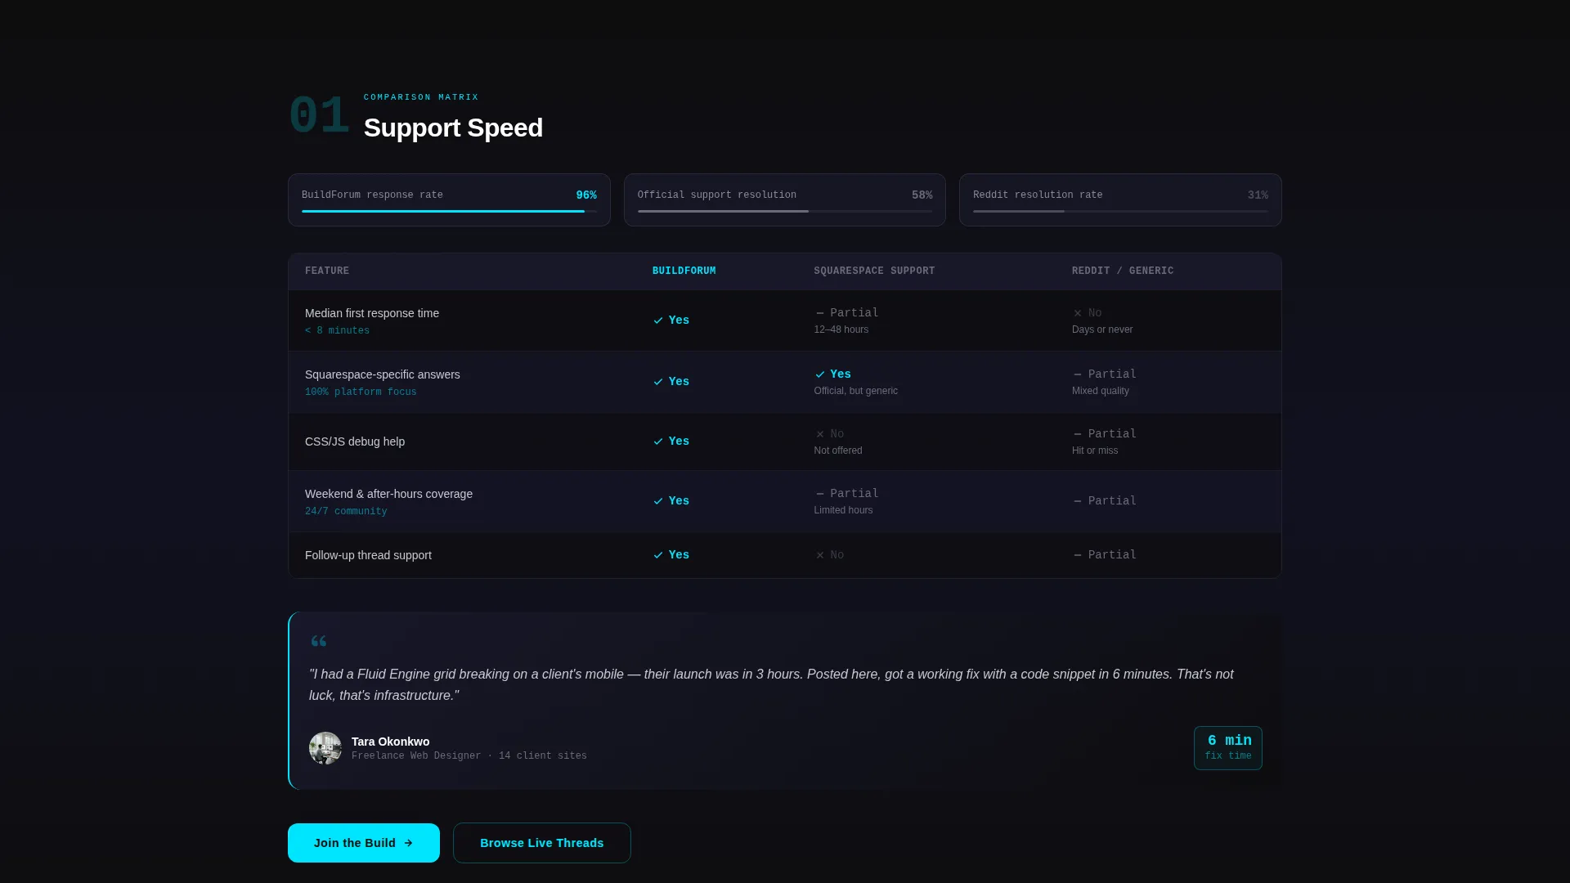Click the dash icon above Hit or miss

click(x=1078, y=434)
